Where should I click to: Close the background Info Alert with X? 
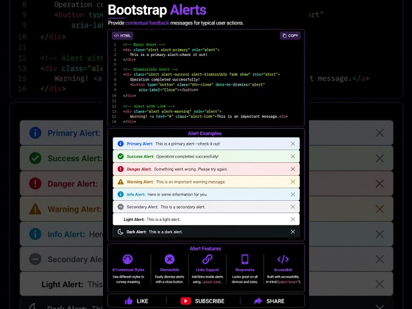click(380, 234)
